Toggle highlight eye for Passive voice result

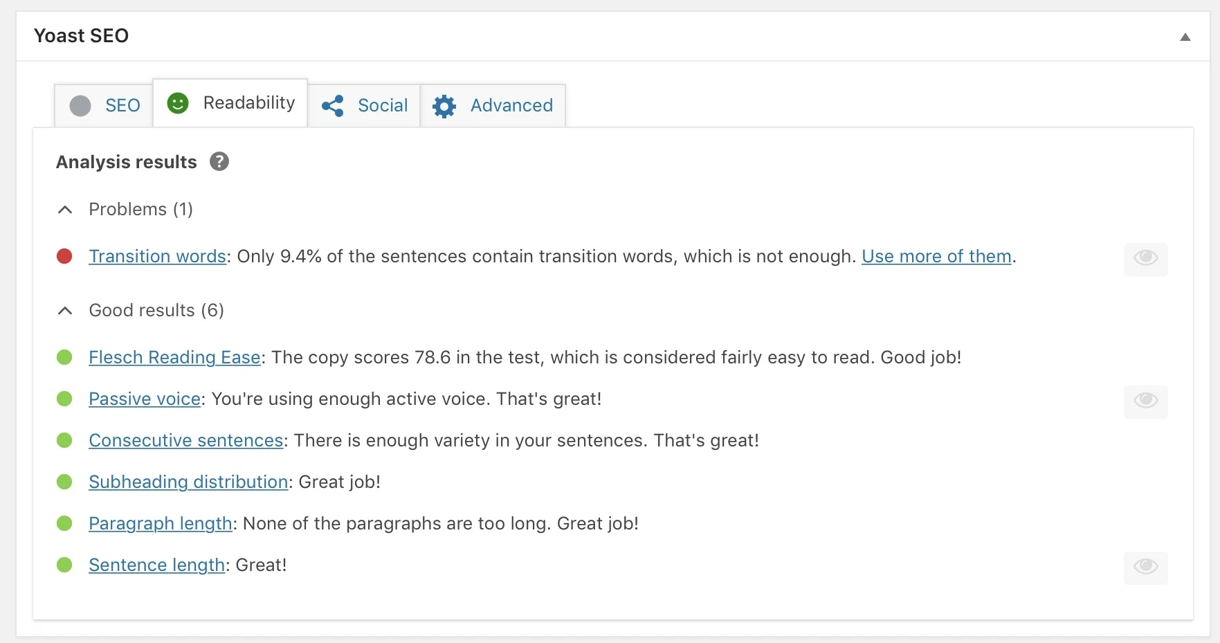point(1145,401)
